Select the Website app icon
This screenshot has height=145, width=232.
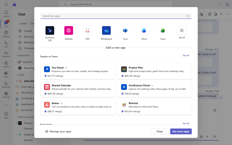pos(69,31)
